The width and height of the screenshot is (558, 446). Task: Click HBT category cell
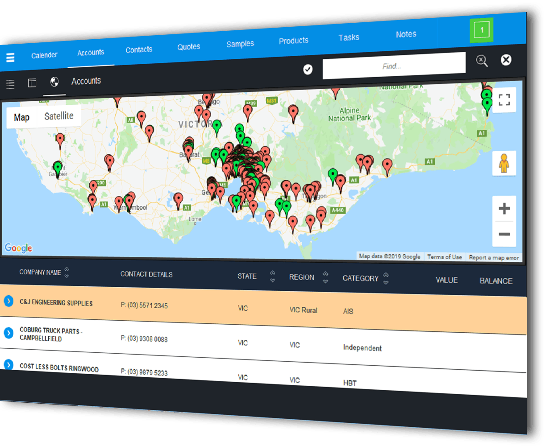click(x=350, y=383)
